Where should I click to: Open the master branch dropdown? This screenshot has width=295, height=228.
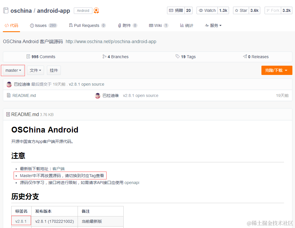13,70
